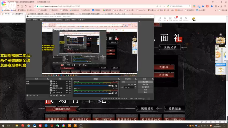The width and height of the screenshot is (228, 128).
Task: Undock the Scene Transitions panel float icon
Action: click(x=136, y=79)
